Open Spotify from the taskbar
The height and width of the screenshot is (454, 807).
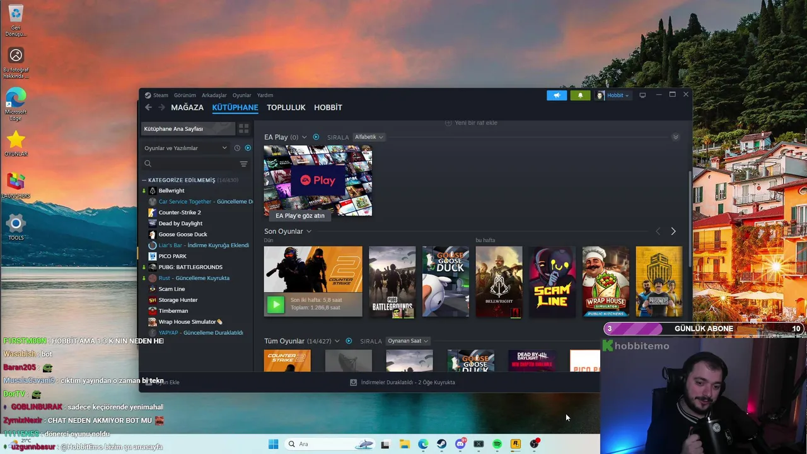(497, 444)
